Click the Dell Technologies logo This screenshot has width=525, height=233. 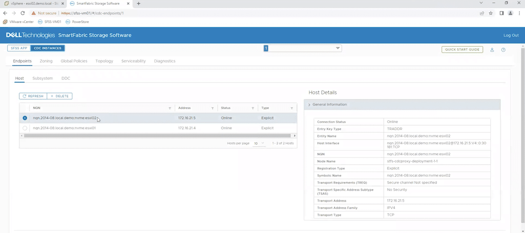tap(30, 35)
